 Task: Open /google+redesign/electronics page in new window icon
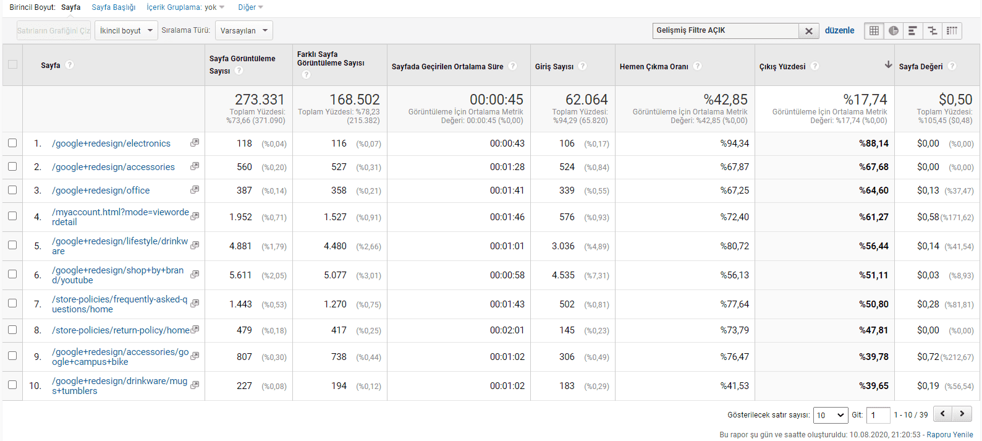[x=195, y=143]
